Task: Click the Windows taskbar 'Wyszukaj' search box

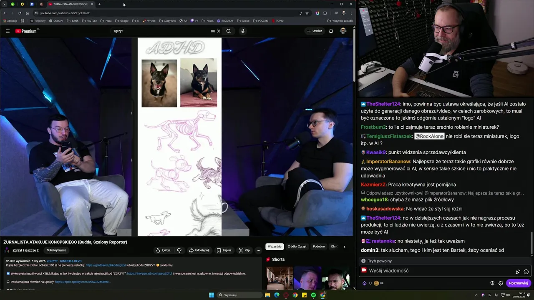Action: coord(239,295)
